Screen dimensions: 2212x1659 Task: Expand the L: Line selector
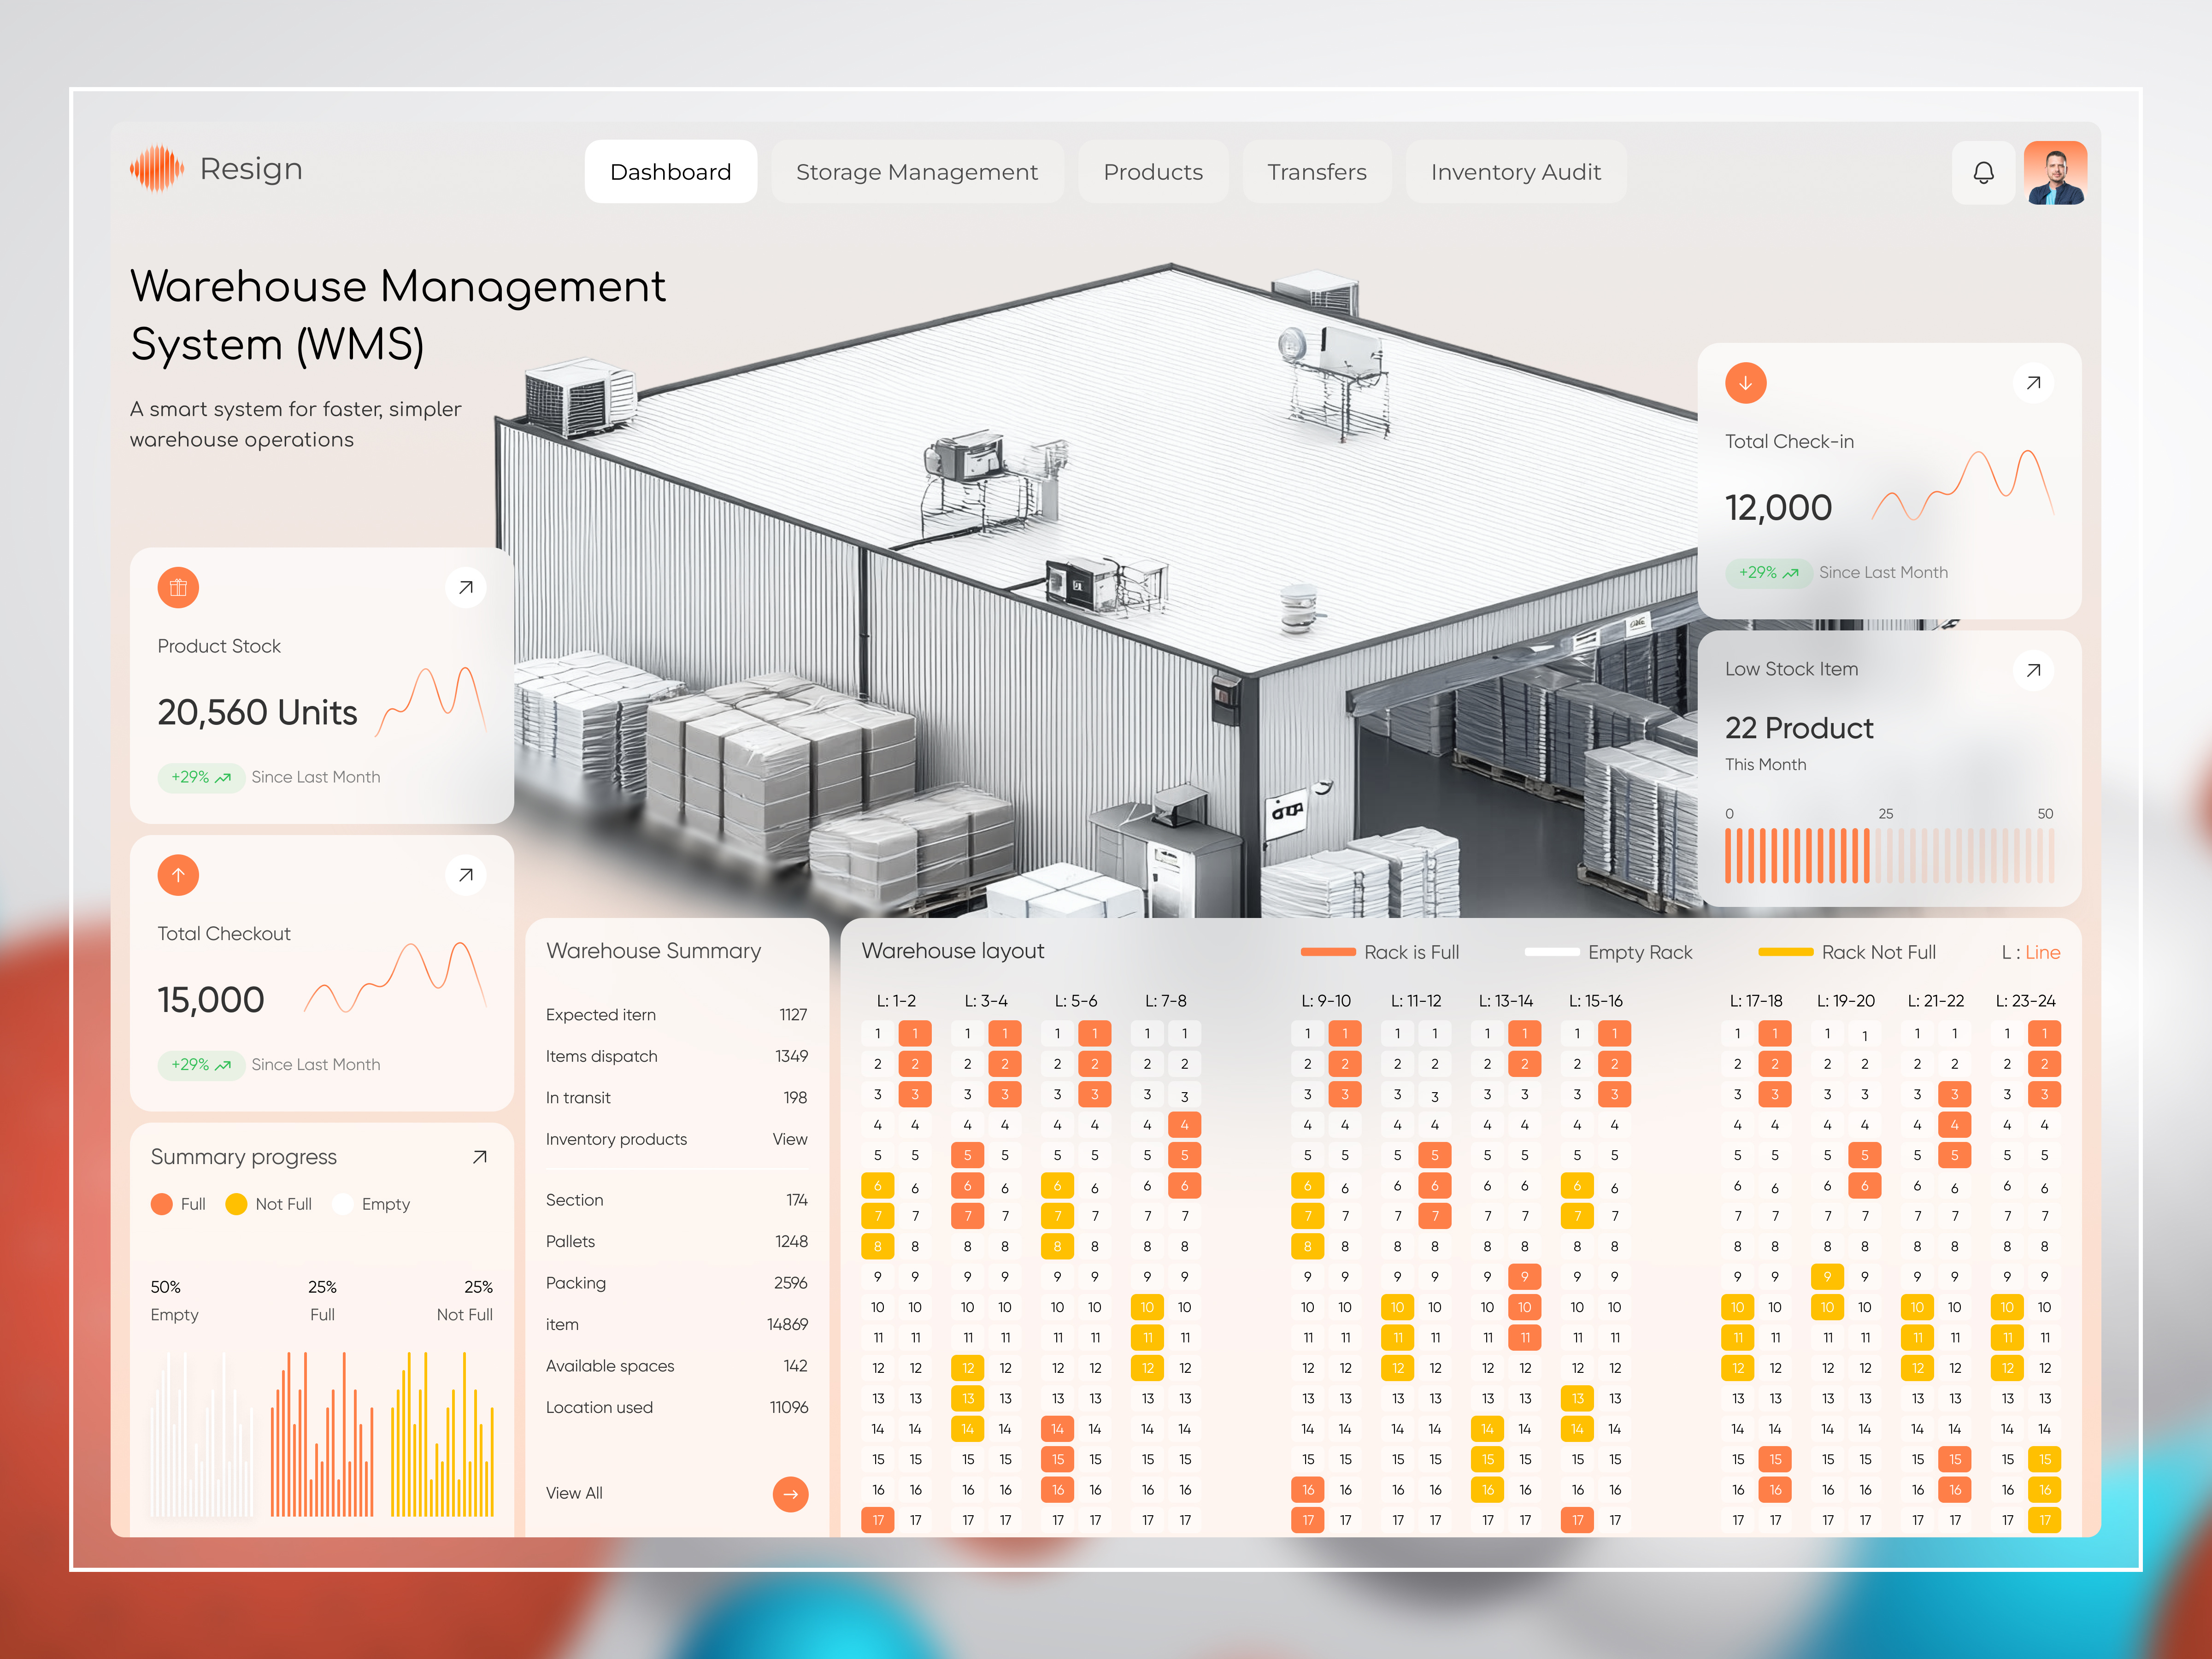2032,951
